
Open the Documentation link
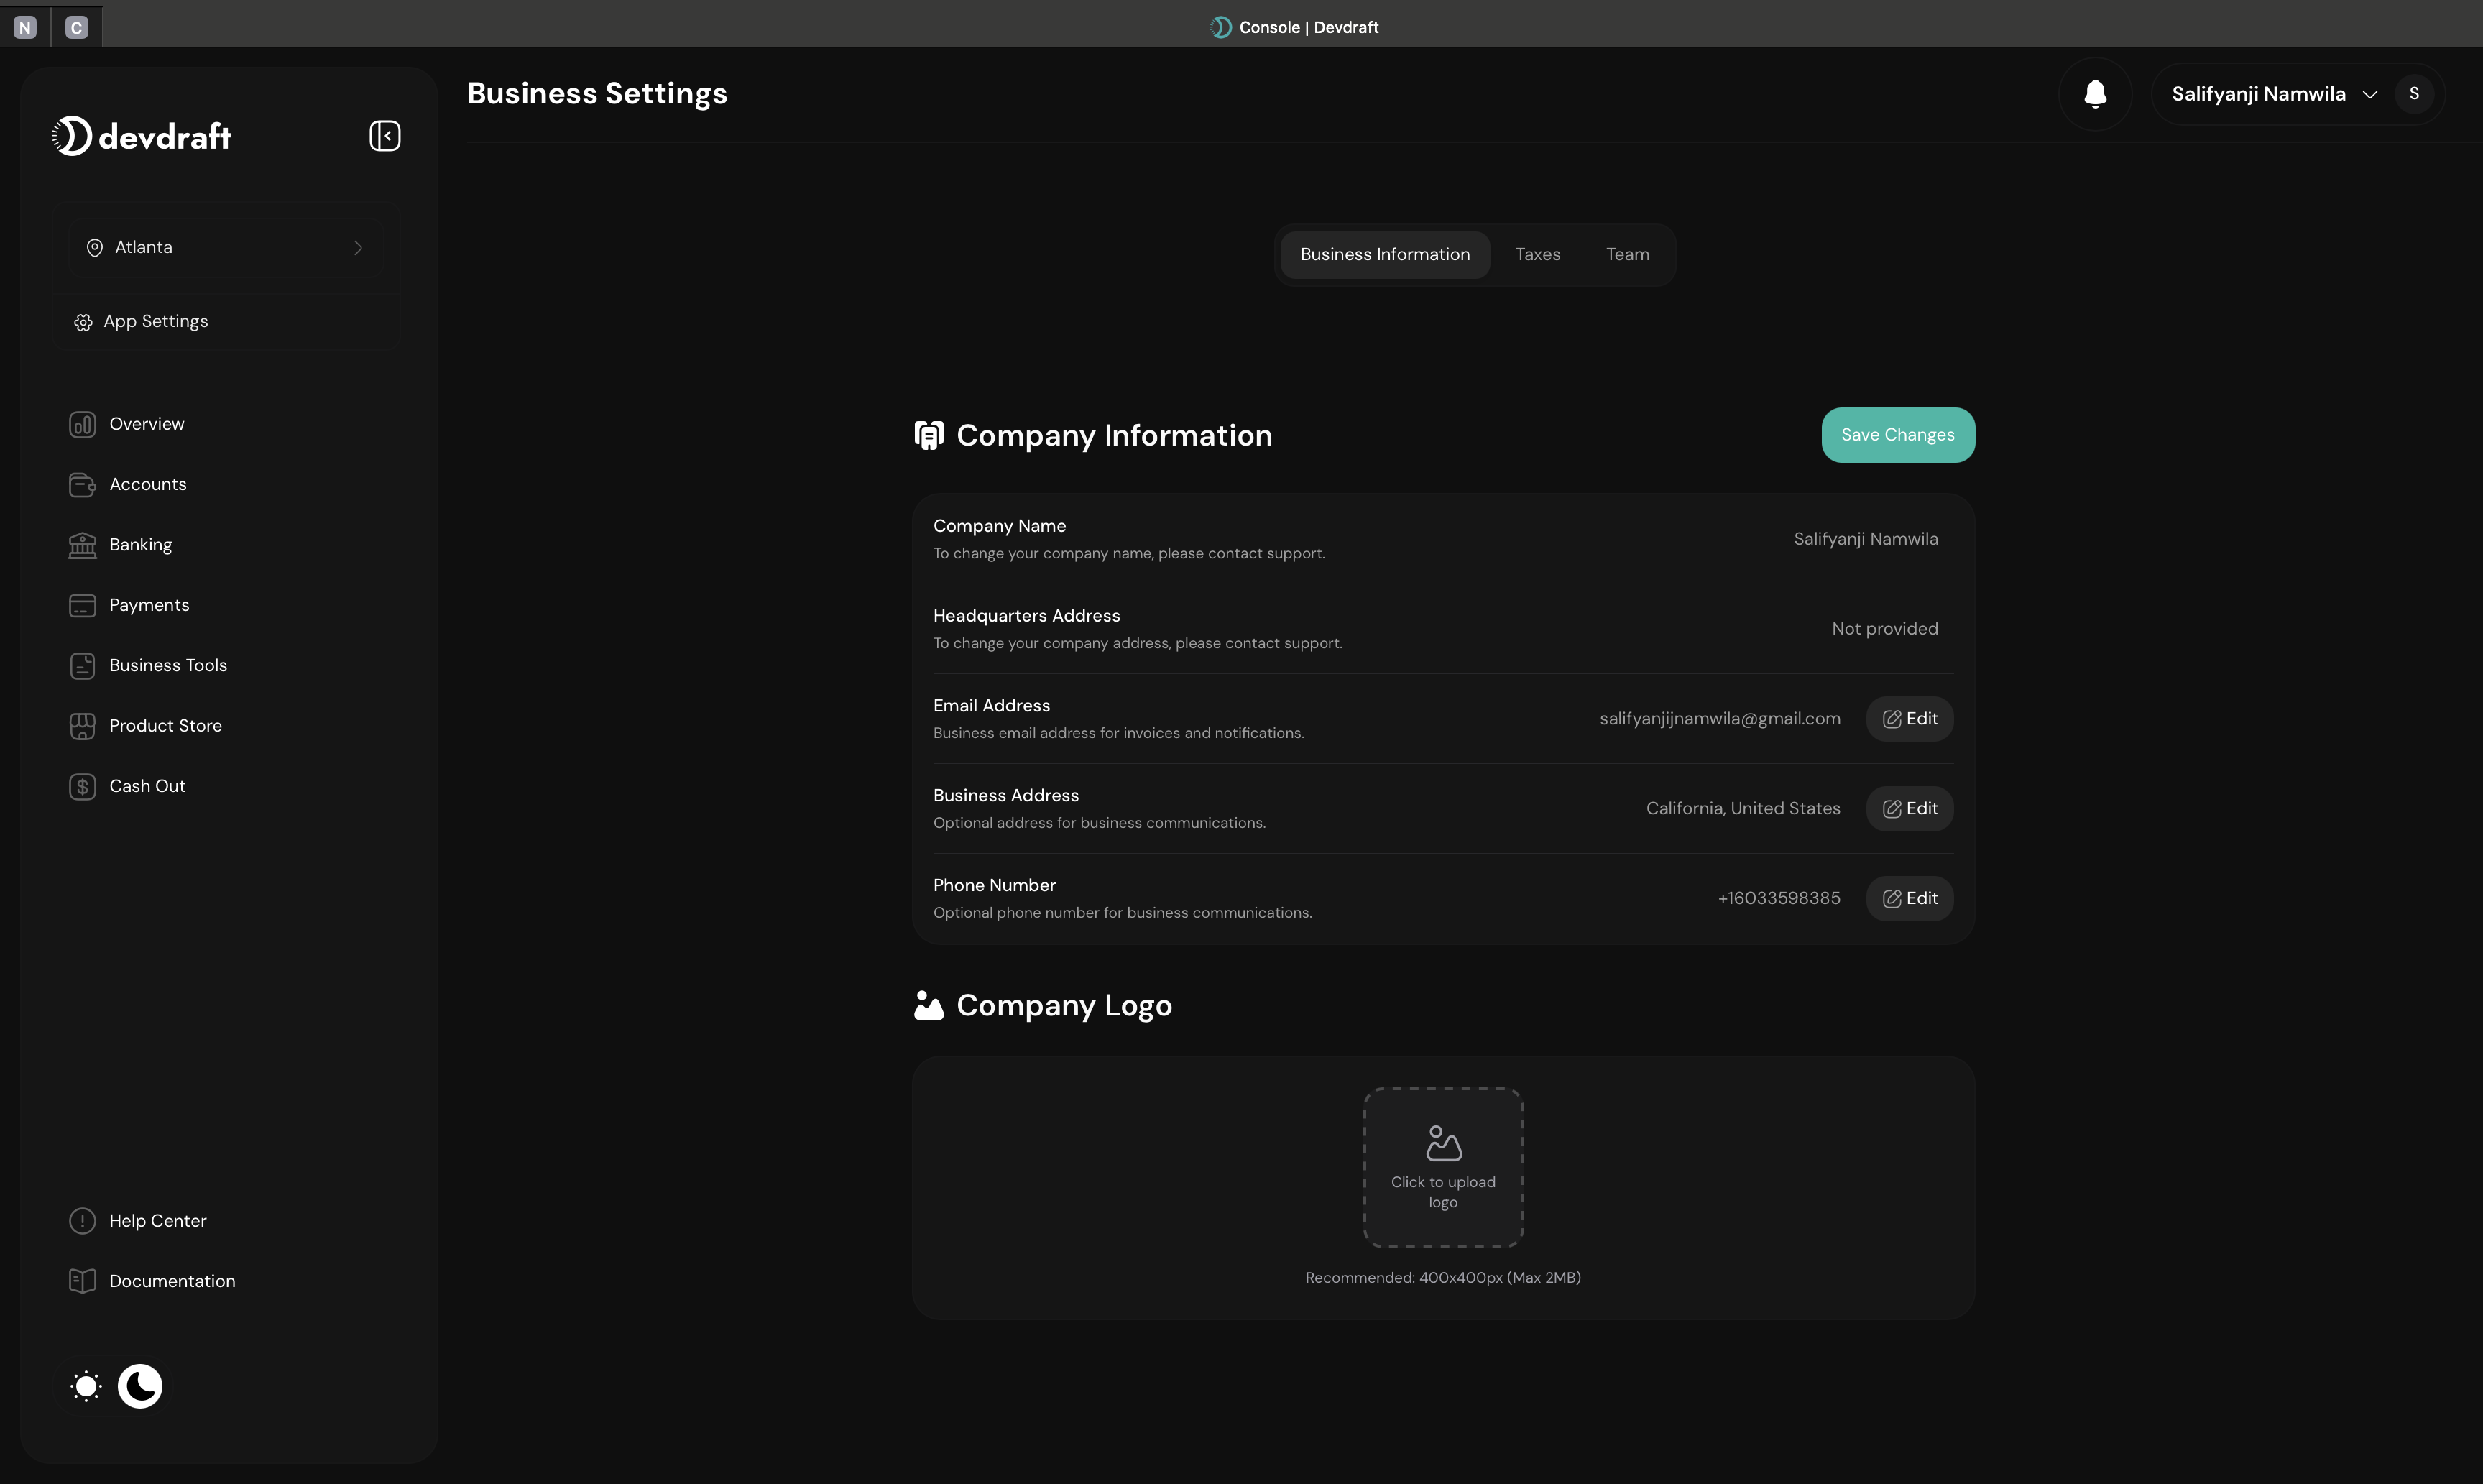tap(172, 1281)
